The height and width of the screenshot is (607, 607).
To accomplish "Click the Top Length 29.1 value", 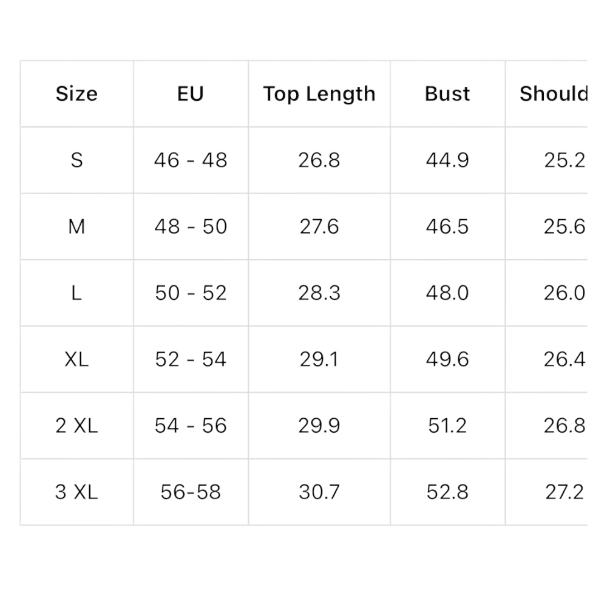I will pyautogui.click(x=319, y=359).
